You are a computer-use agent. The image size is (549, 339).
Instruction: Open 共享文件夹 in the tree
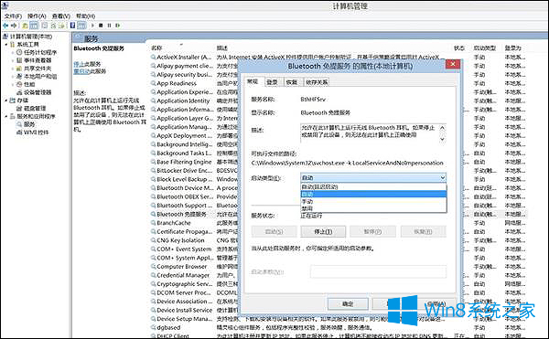[x=38, y=69]
